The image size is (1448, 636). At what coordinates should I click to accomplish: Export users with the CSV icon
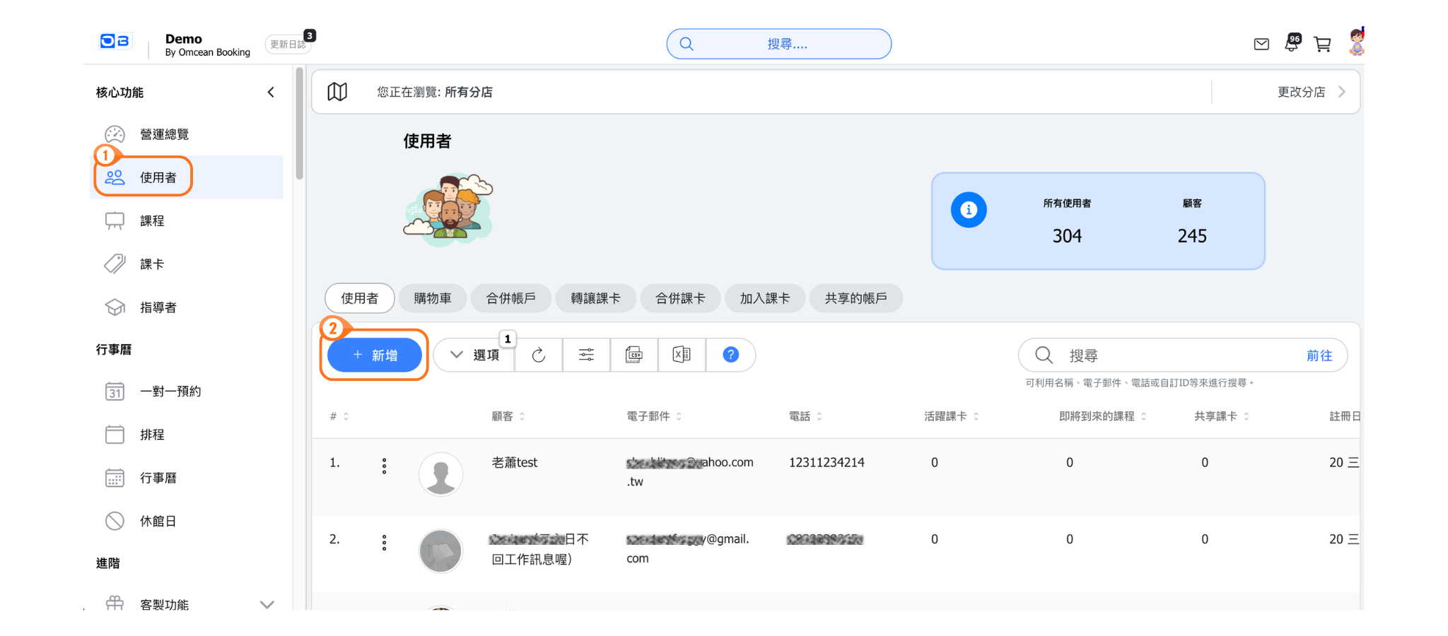tap(634, 355)
